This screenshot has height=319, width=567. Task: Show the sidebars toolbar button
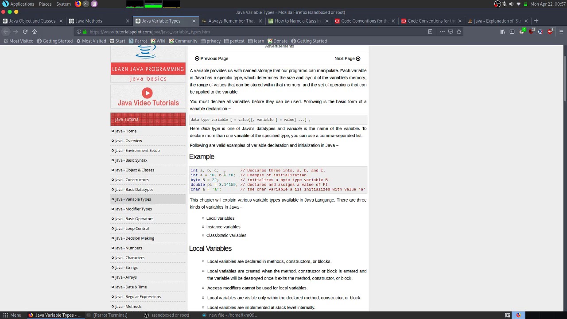click(x=512, y=31)
